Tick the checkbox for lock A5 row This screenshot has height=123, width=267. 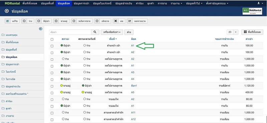(x=52, y=93)
